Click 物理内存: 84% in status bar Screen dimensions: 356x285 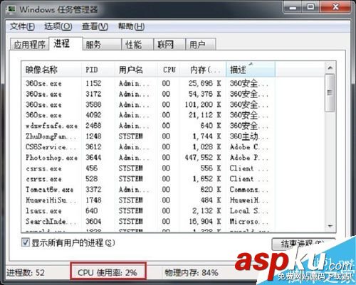coord(192,273)
